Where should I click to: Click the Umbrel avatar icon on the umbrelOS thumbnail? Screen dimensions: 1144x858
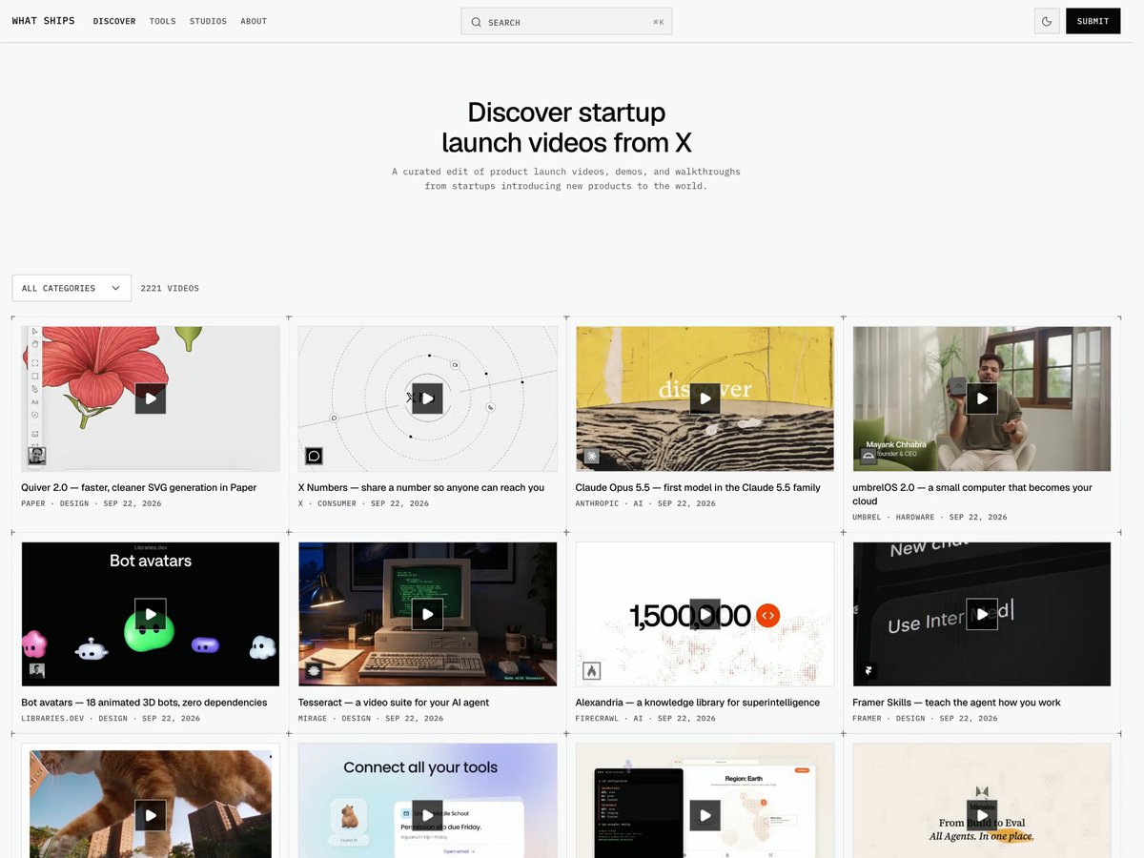[868, 456]
